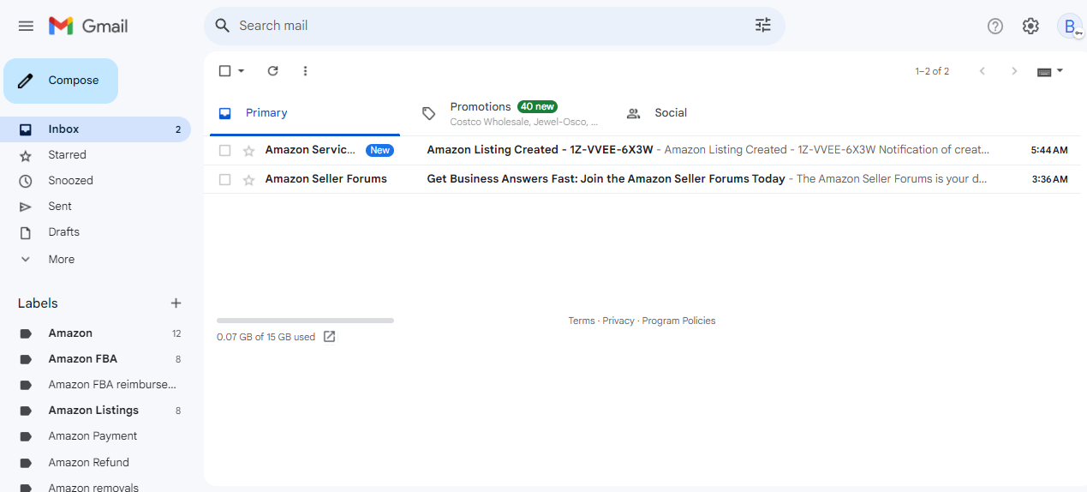
Task: Create new label plus icon
Action: (x=176, y=303)
